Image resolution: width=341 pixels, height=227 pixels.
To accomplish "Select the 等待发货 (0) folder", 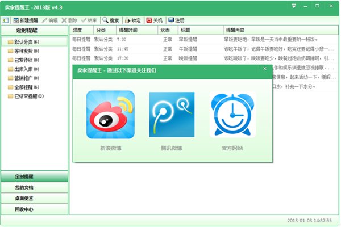I will tap(23, 51).
